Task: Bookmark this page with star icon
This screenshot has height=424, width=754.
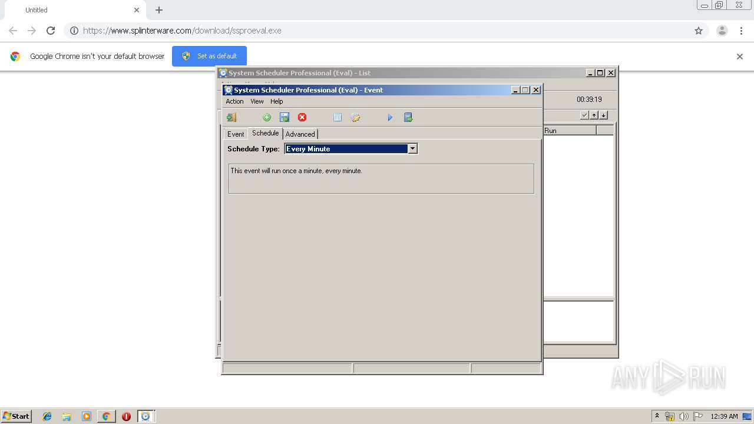Action: (699, 31)
